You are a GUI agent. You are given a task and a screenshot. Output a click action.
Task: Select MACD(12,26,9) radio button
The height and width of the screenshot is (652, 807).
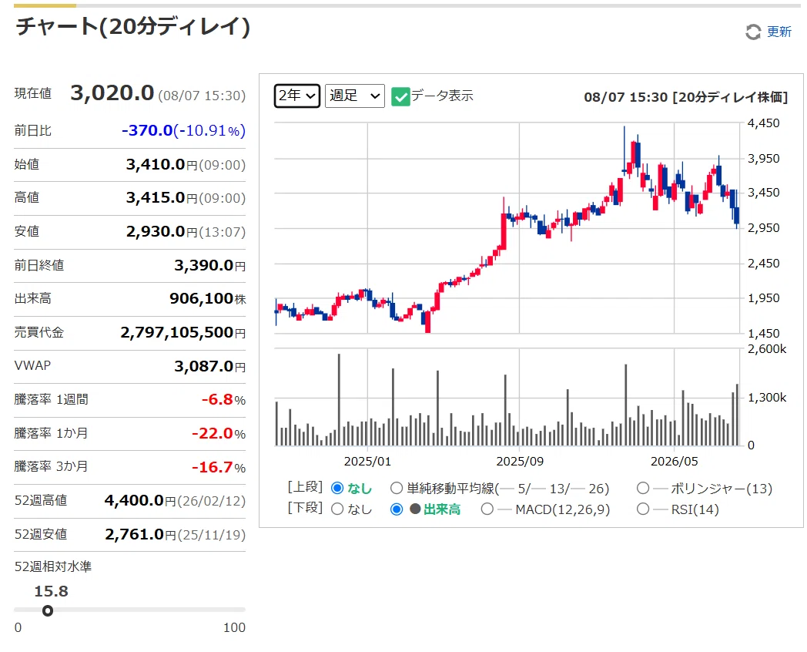coord(487,509)
